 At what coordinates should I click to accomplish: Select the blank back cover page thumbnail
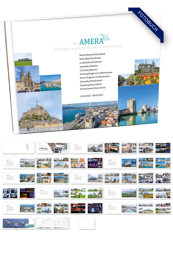pos(87,223)
